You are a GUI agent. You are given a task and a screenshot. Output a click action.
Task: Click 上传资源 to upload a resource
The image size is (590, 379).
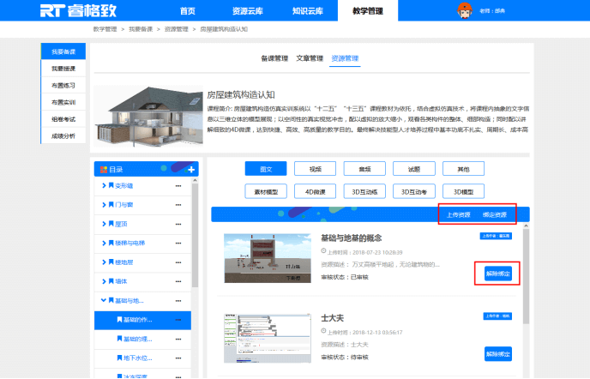[459, 214]
